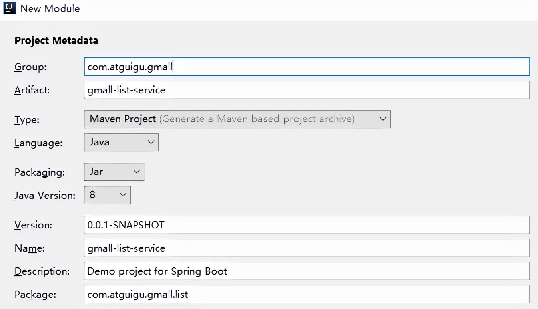This screenshot has height=309, width=538.
Task: Click the Description text field
Action: pyautogui.click(x=307, y=271)
